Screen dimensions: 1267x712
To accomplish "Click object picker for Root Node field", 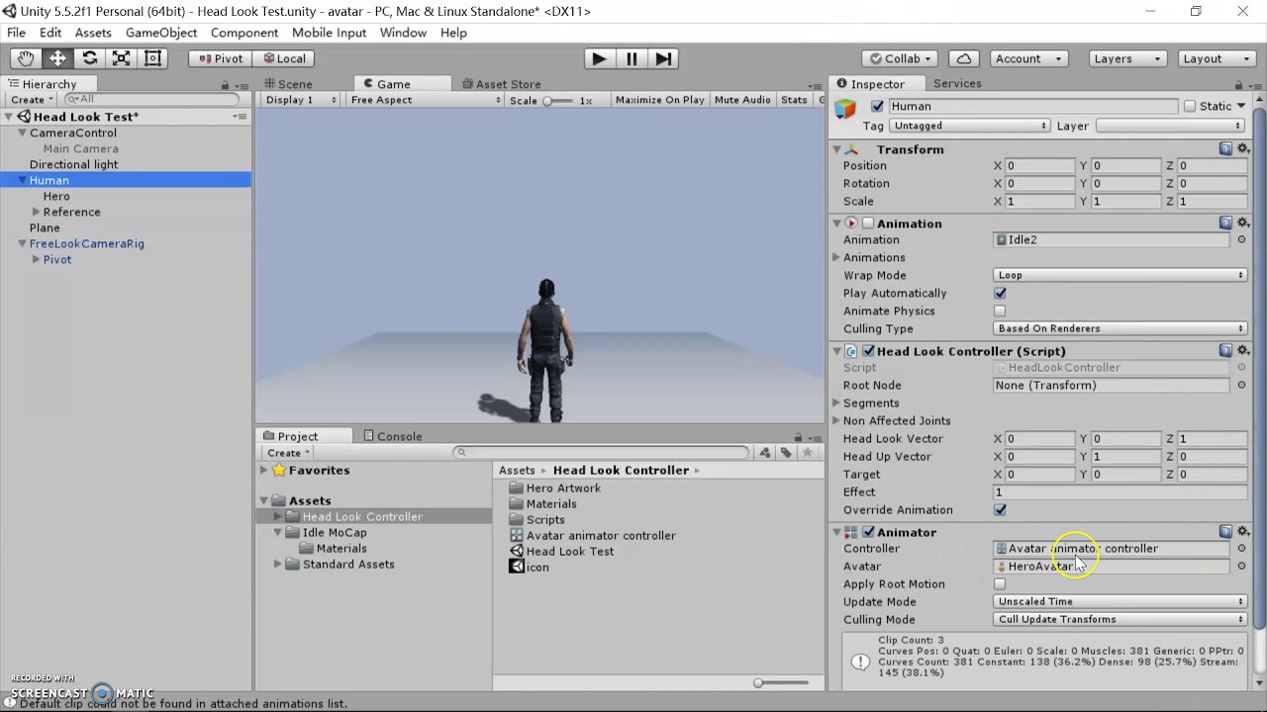I will pyautogui.click(x=1241, y=385).
